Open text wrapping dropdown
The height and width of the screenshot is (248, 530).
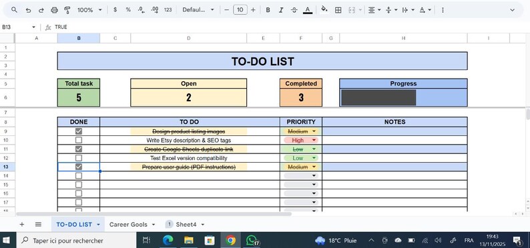(x=408, y=10)
